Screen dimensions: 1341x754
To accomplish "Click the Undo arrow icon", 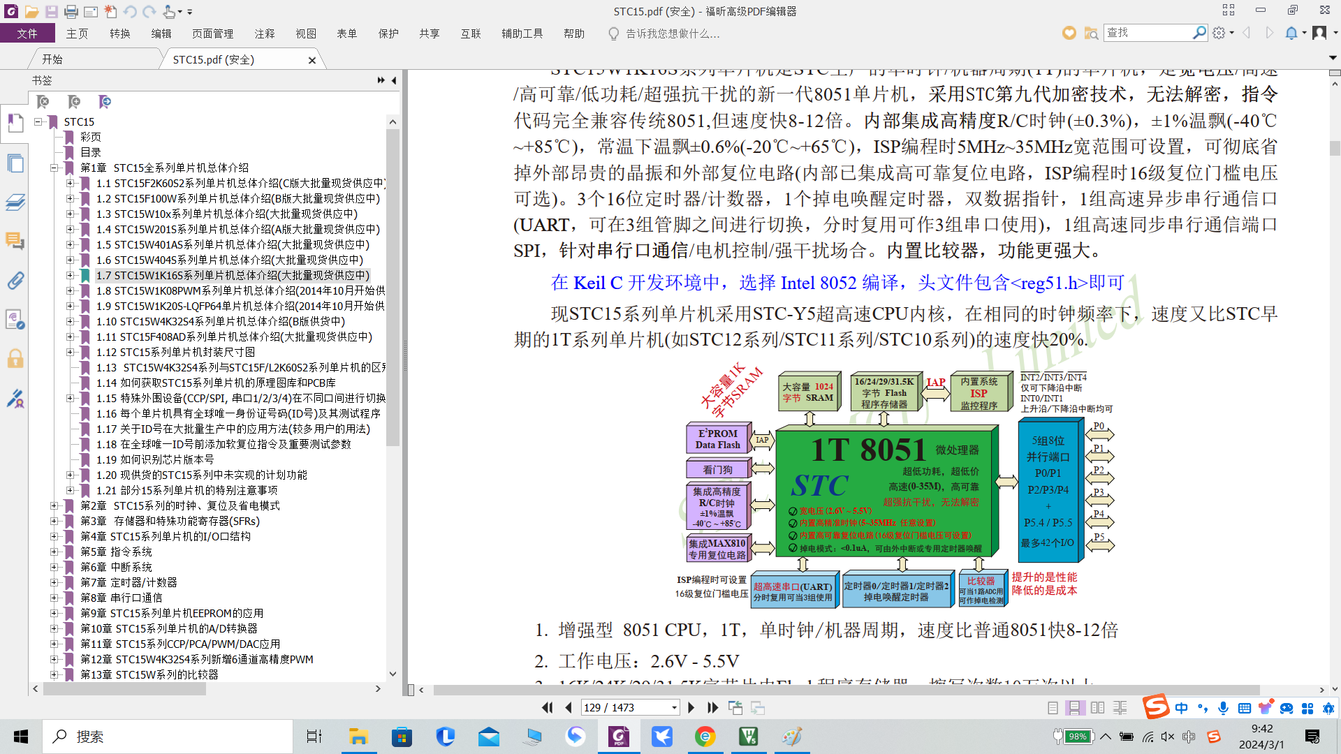I will coord(130,11).
